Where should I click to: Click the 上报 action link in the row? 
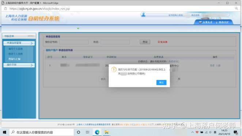(218, 65)
